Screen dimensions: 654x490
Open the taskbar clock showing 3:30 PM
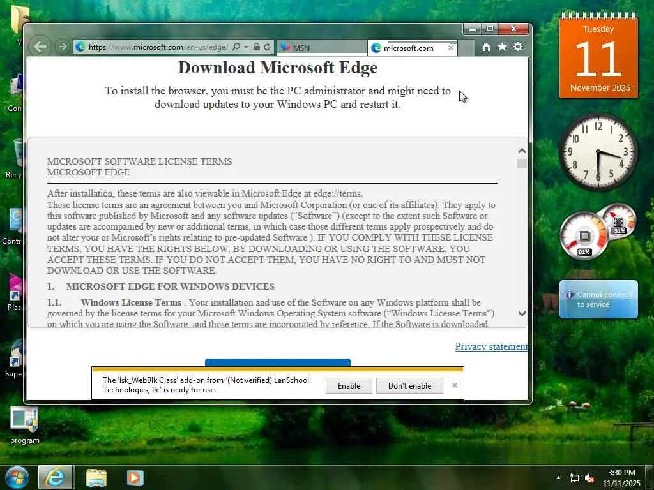pyautogui.click(x=621, y=478)
